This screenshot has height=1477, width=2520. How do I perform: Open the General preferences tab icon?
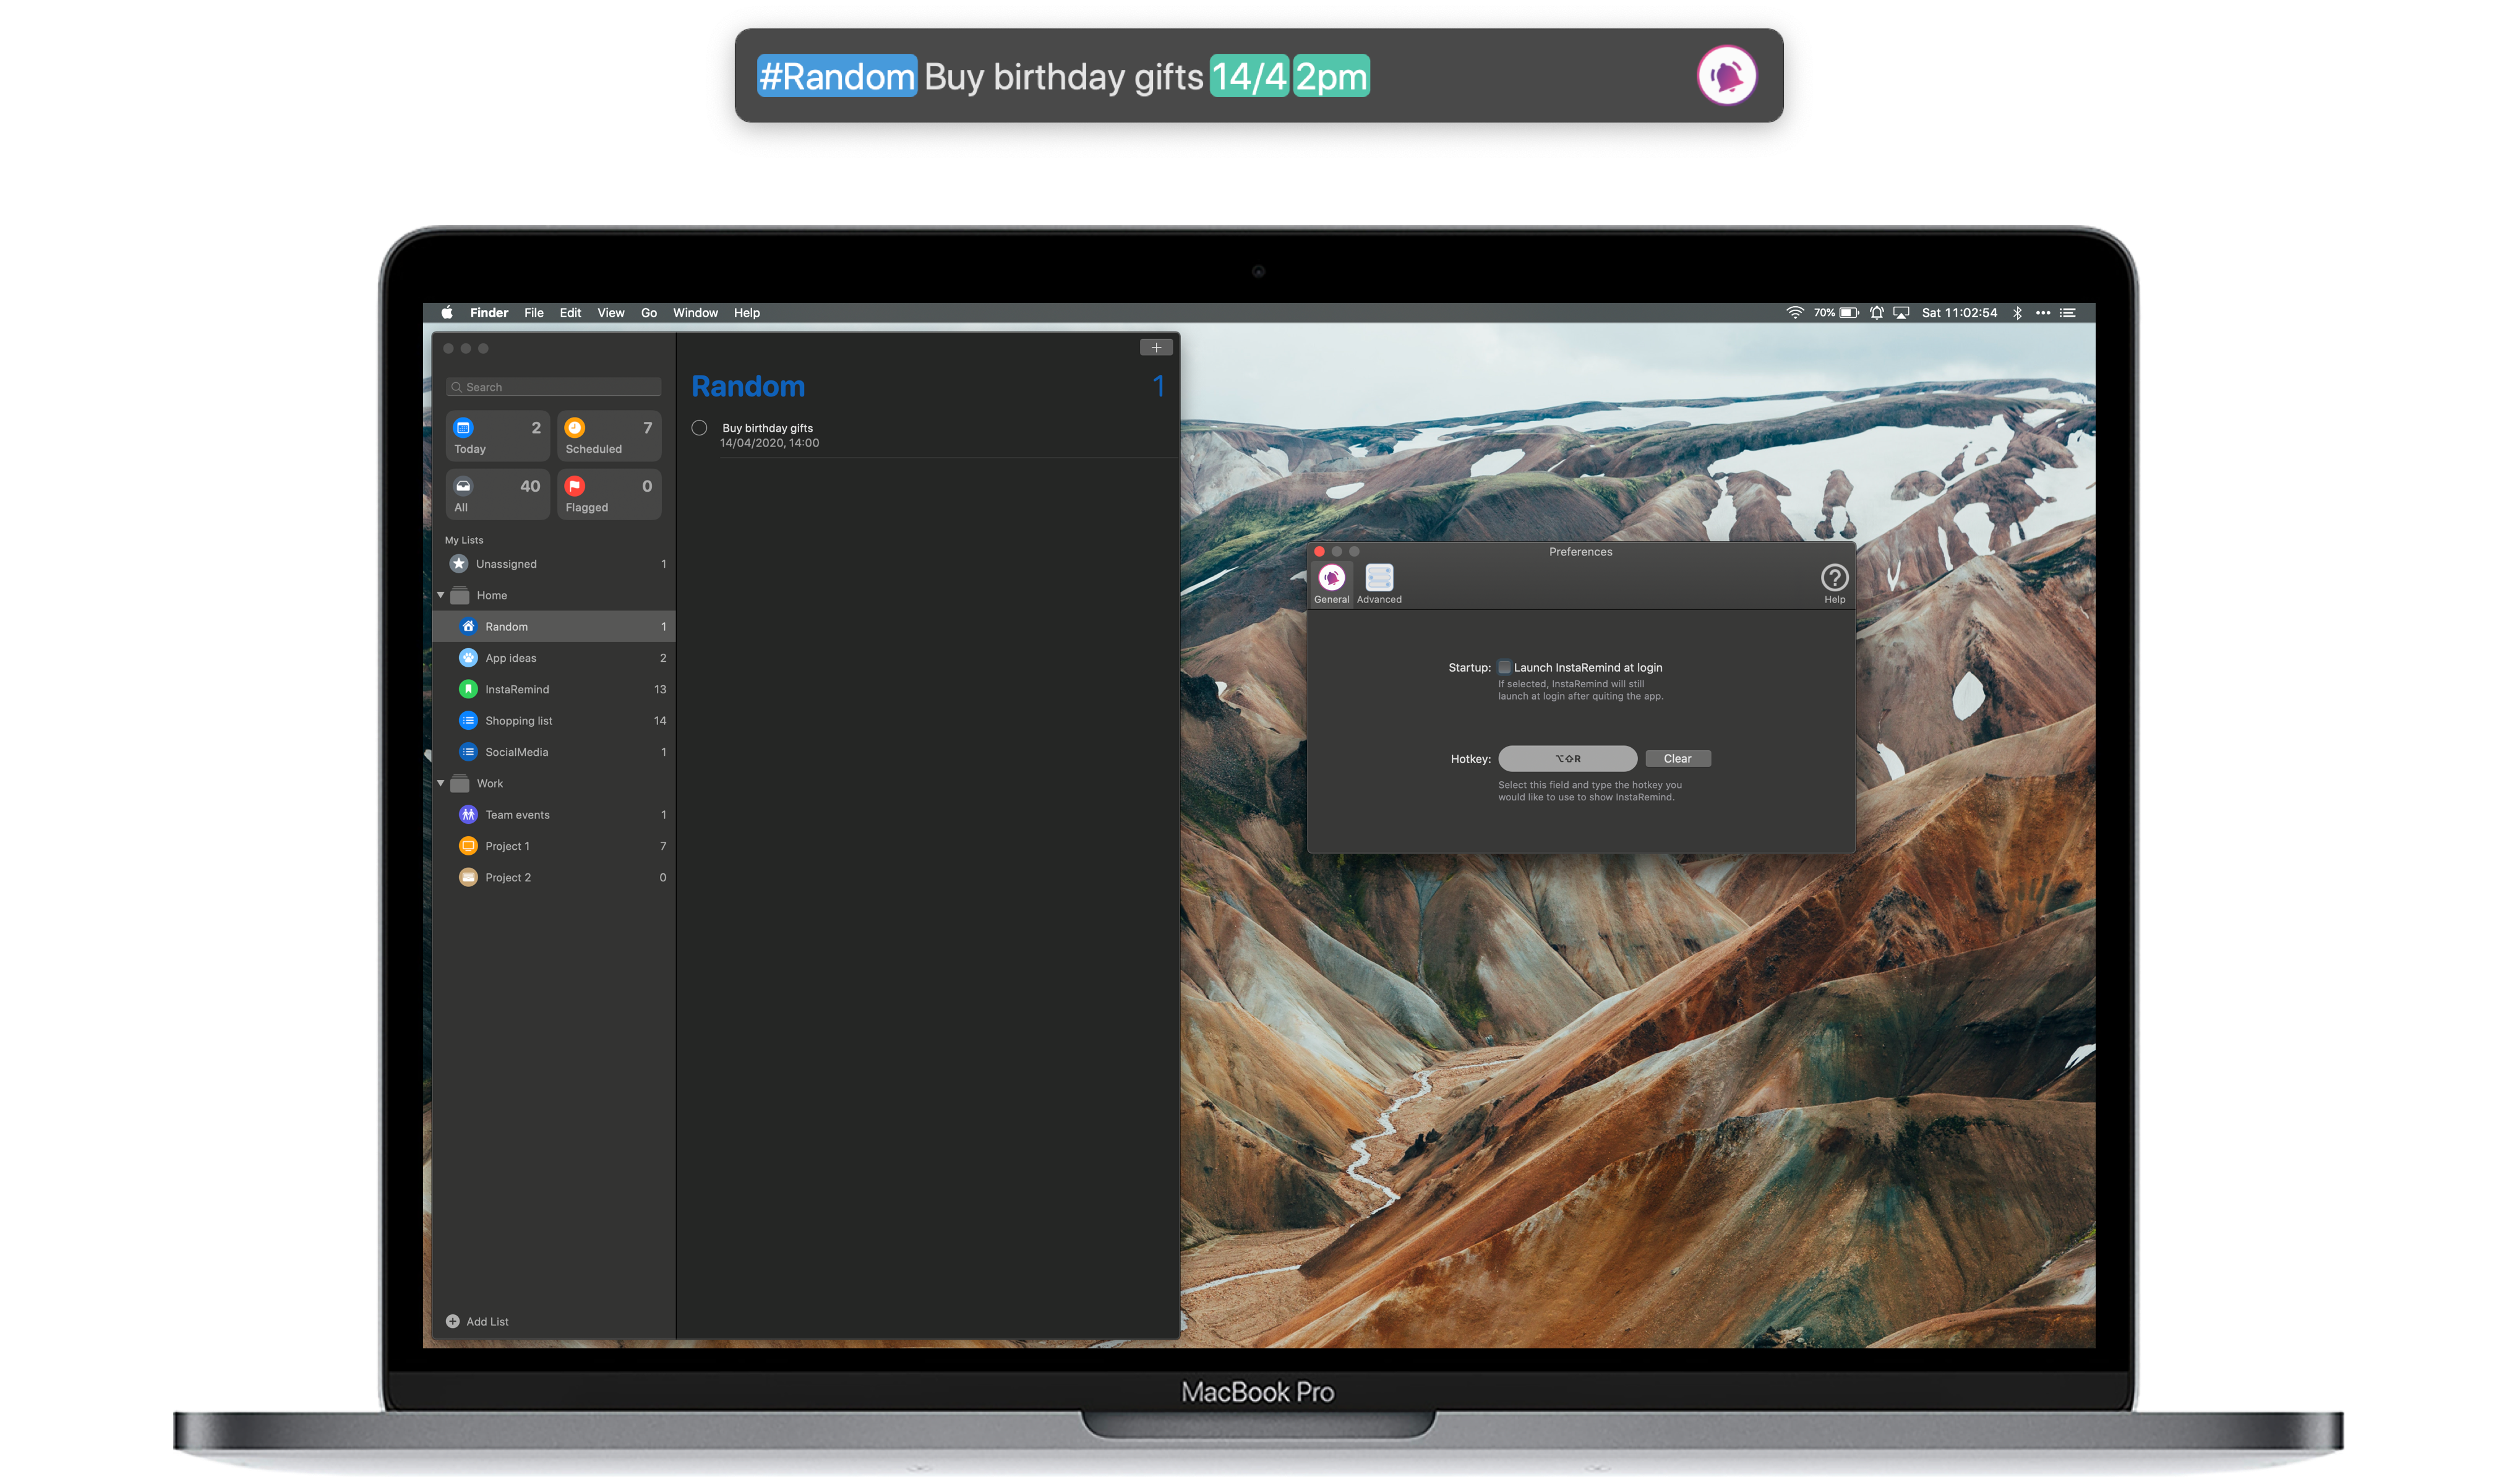point(1331,578)
